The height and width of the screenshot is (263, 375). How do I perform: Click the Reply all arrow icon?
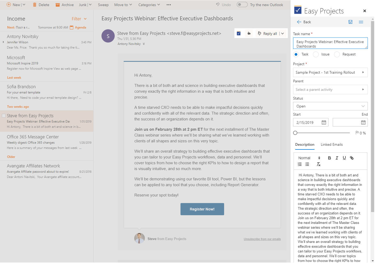[x=259, y=33]
